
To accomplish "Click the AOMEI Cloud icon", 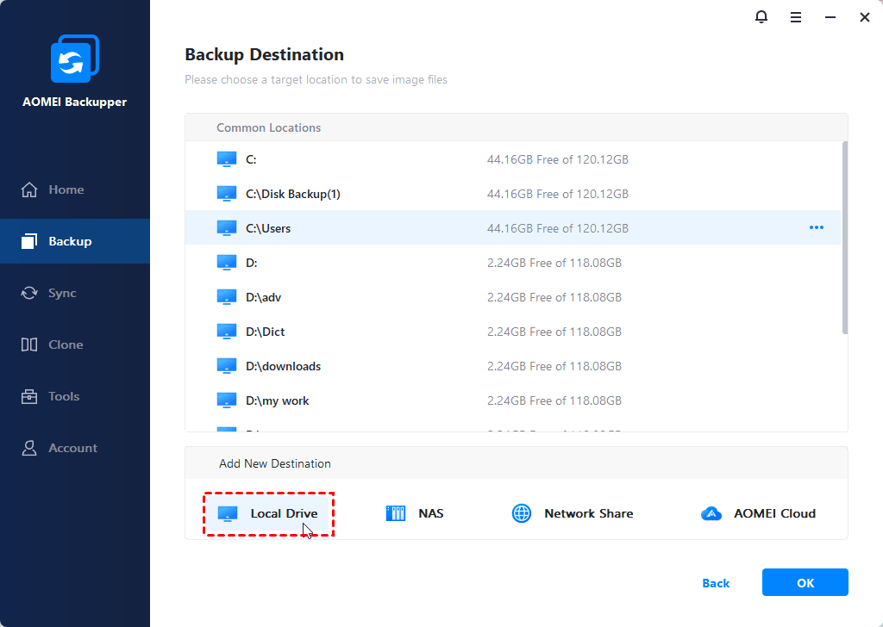I will (x=711, y=513).
